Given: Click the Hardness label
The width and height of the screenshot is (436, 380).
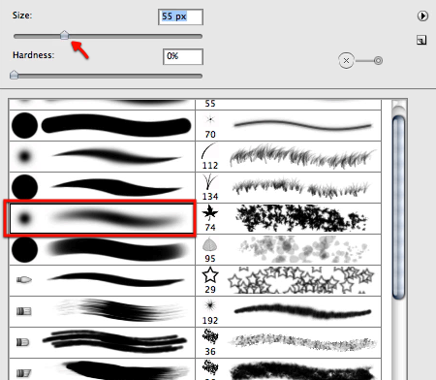Looking at the screenshot, I should 33,55.
